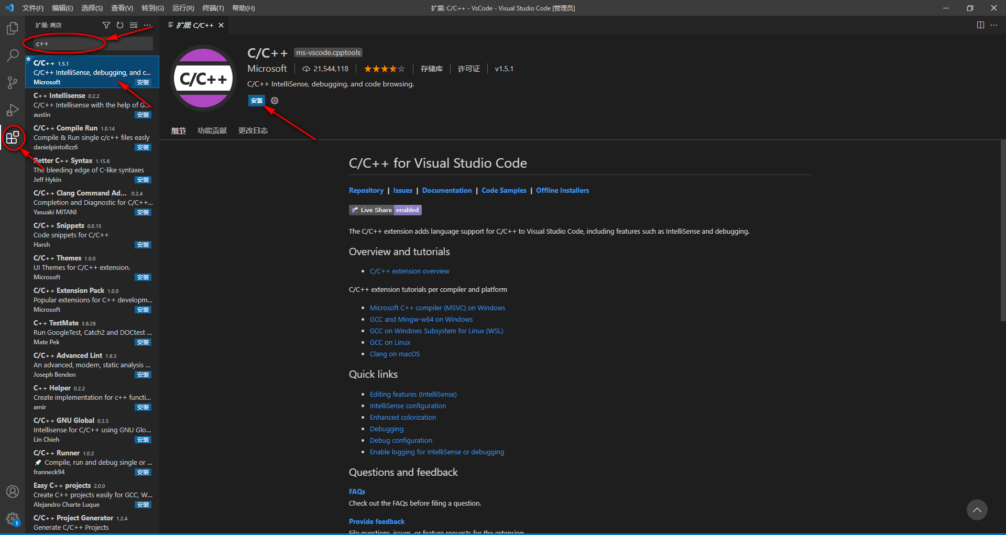Open the Accounts icon at bottom left
Viewport: 1006px width, 535px height.
[x=13, y=492]
